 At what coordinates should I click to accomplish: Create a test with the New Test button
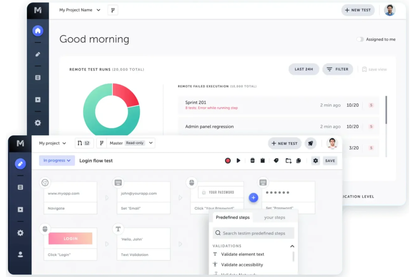tap(358, 10)
